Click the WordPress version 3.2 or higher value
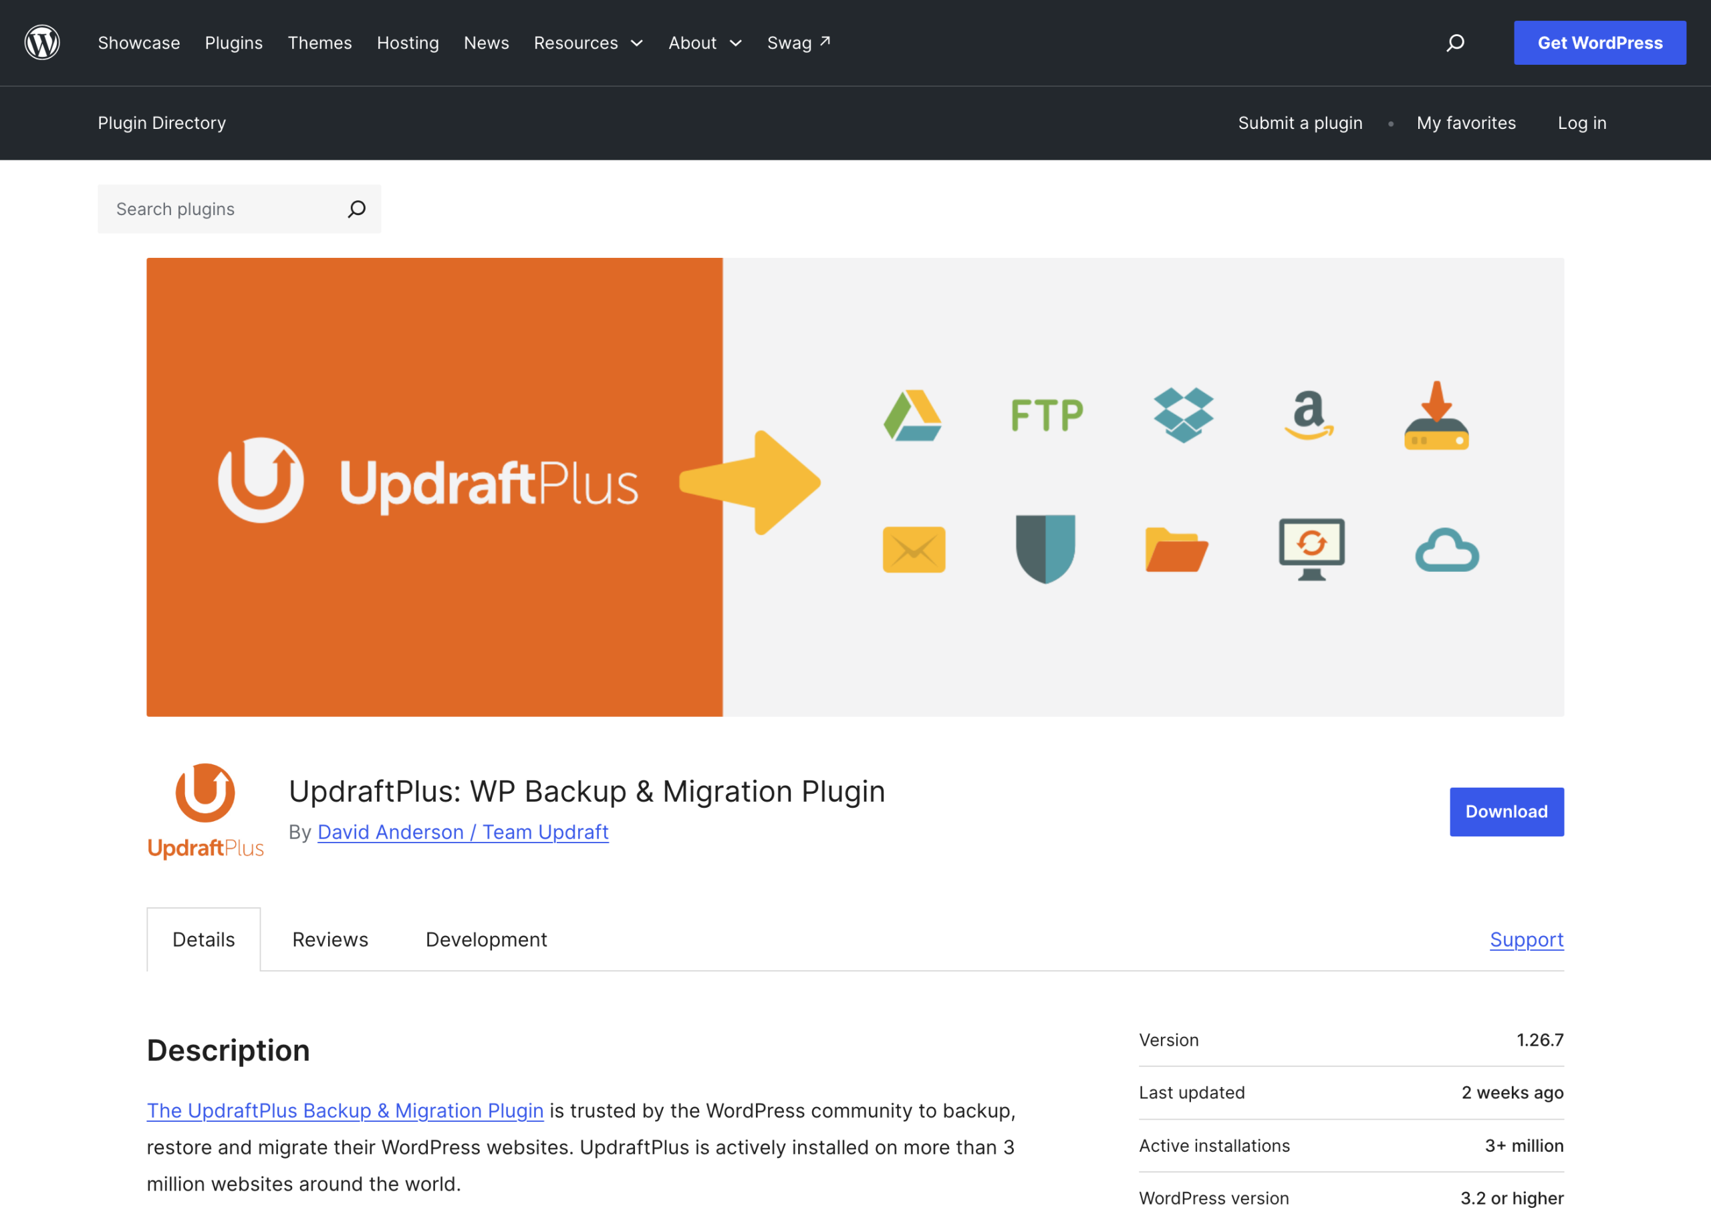This screenshot has height=1222, width=1711. 1512,1198
